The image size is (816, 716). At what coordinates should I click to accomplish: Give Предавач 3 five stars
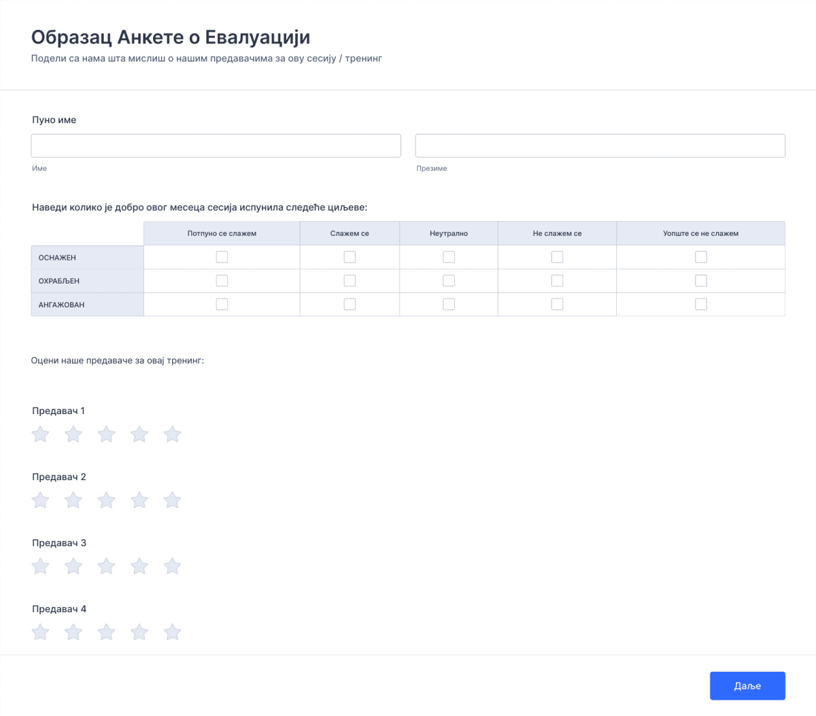point(172,566)
